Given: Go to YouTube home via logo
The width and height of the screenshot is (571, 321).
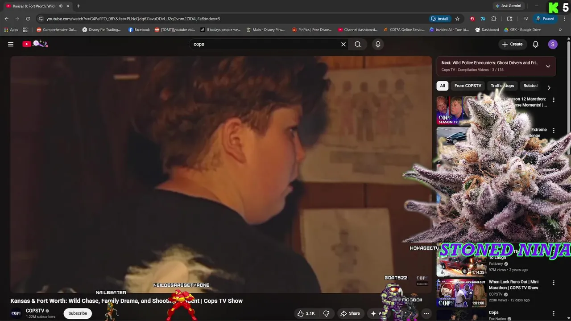Looking at the screenshot, I should (35, 44).
